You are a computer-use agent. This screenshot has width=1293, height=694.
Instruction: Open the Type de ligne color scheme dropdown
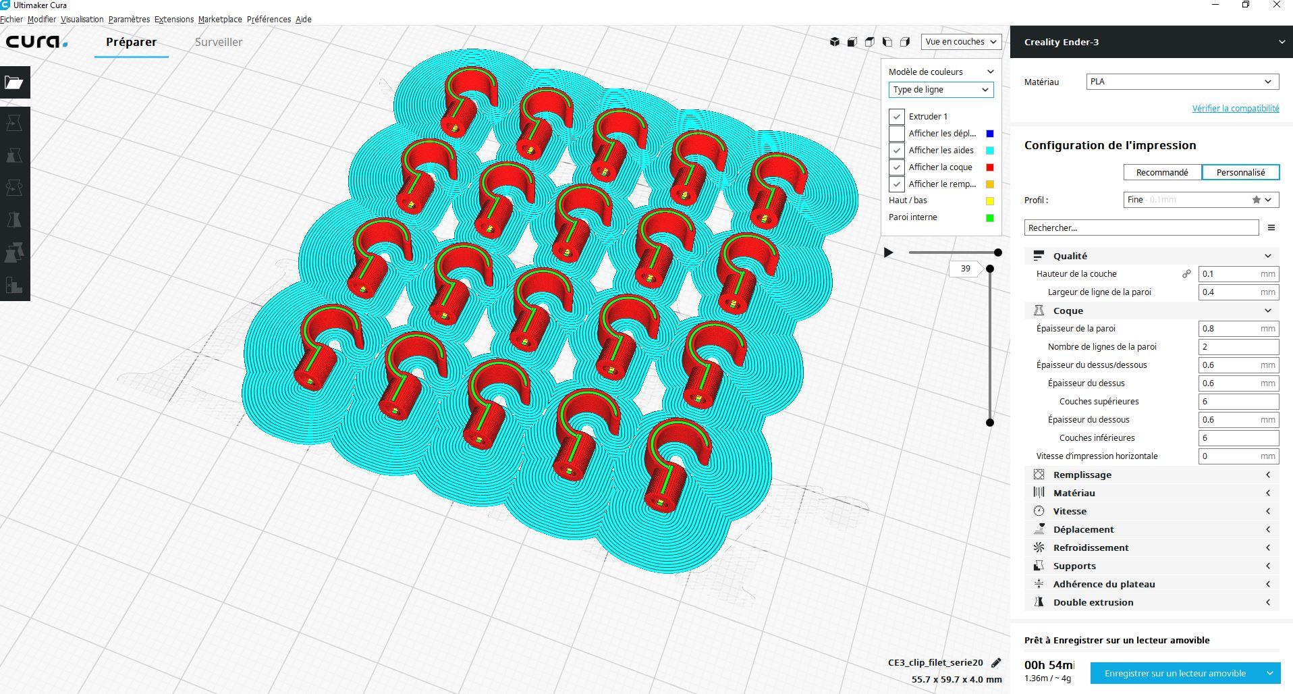pos(941,90)
